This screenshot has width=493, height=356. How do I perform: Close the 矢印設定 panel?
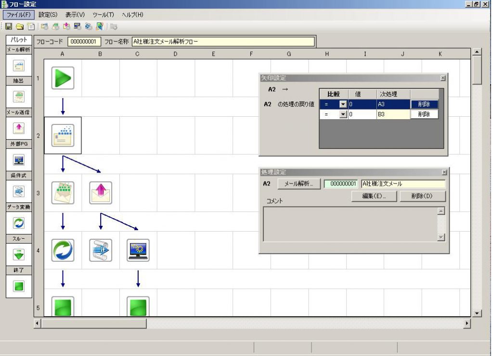point(443,78)
